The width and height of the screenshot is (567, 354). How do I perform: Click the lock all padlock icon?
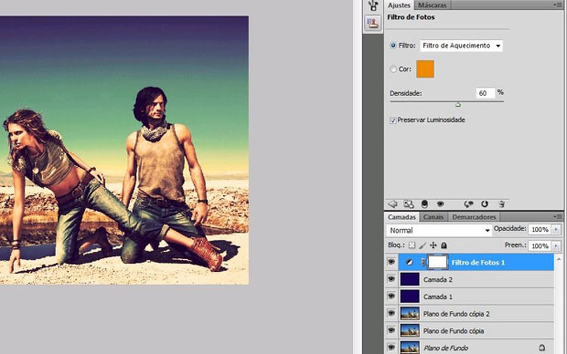coord(444,245)
